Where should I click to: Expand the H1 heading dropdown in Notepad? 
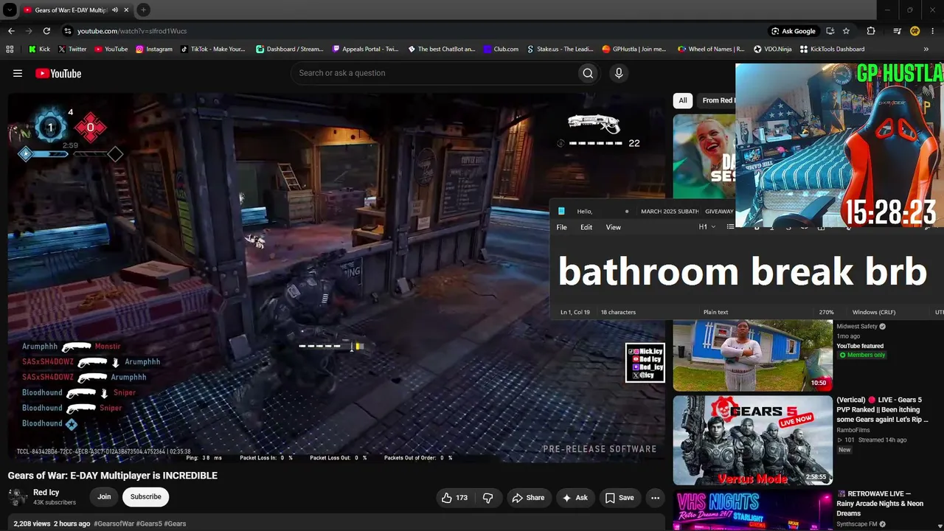(707, 227)
